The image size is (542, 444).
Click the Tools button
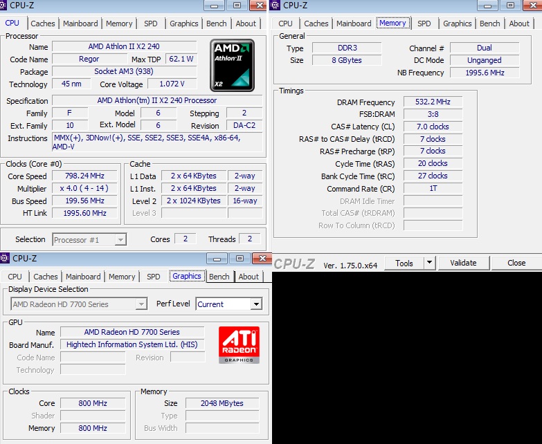[x=404, y=263]
